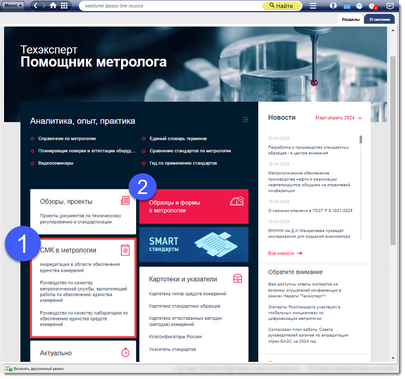Open Гид по применению стандартов
The width and height of the screenshot is (405, 379).
click(183, 163)
